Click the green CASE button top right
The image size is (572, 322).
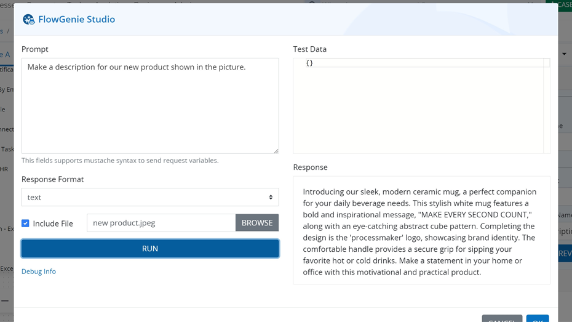pyautogui.click(x=559, y=4)
